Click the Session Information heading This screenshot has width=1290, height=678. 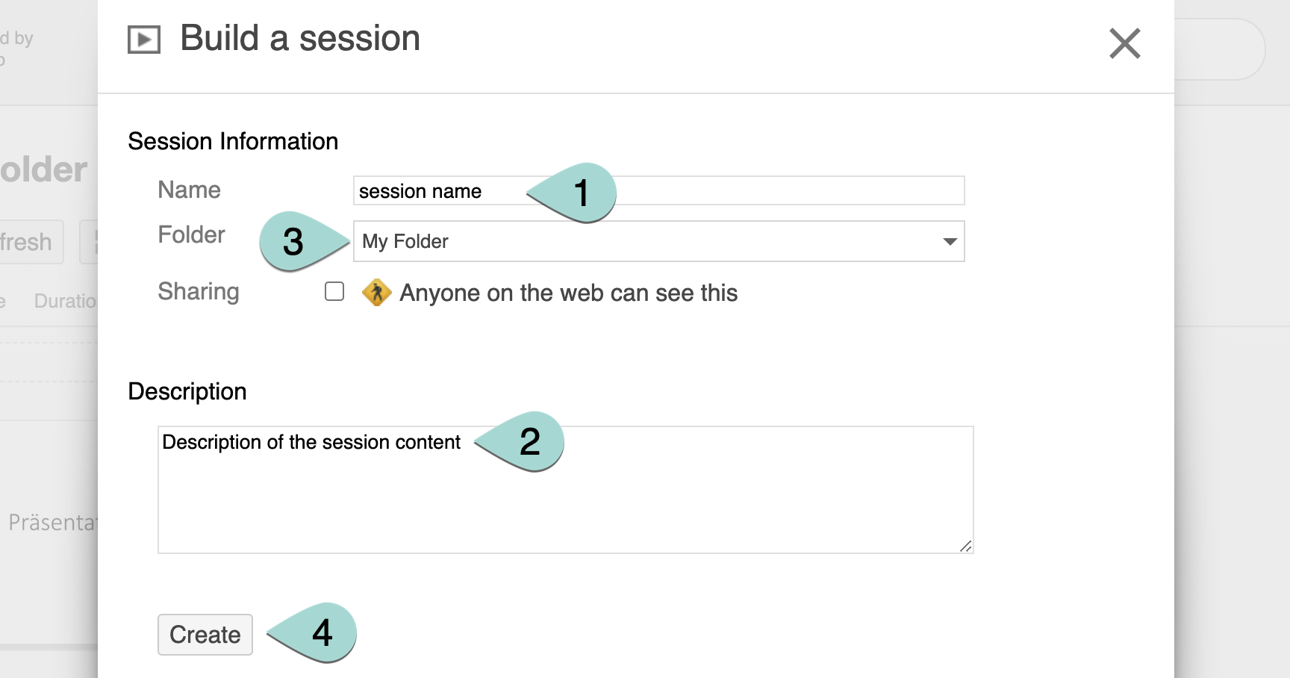click(x=233, y=141)
